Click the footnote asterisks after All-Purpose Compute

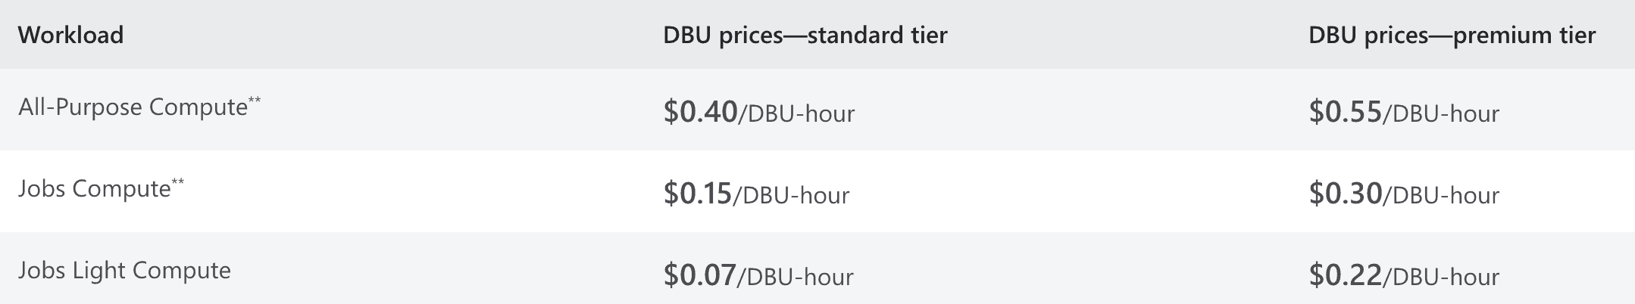tap(255, 101)
